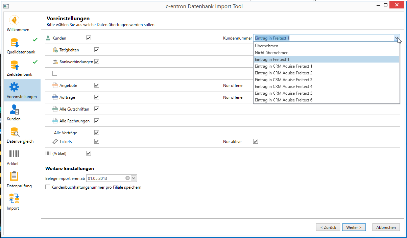Select the Import step icon
The width and height of the screenshot is (407, 238).
click(14, 199)
